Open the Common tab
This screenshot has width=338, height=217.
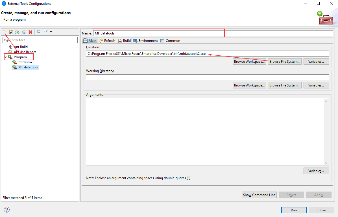(x=170, y=40)
